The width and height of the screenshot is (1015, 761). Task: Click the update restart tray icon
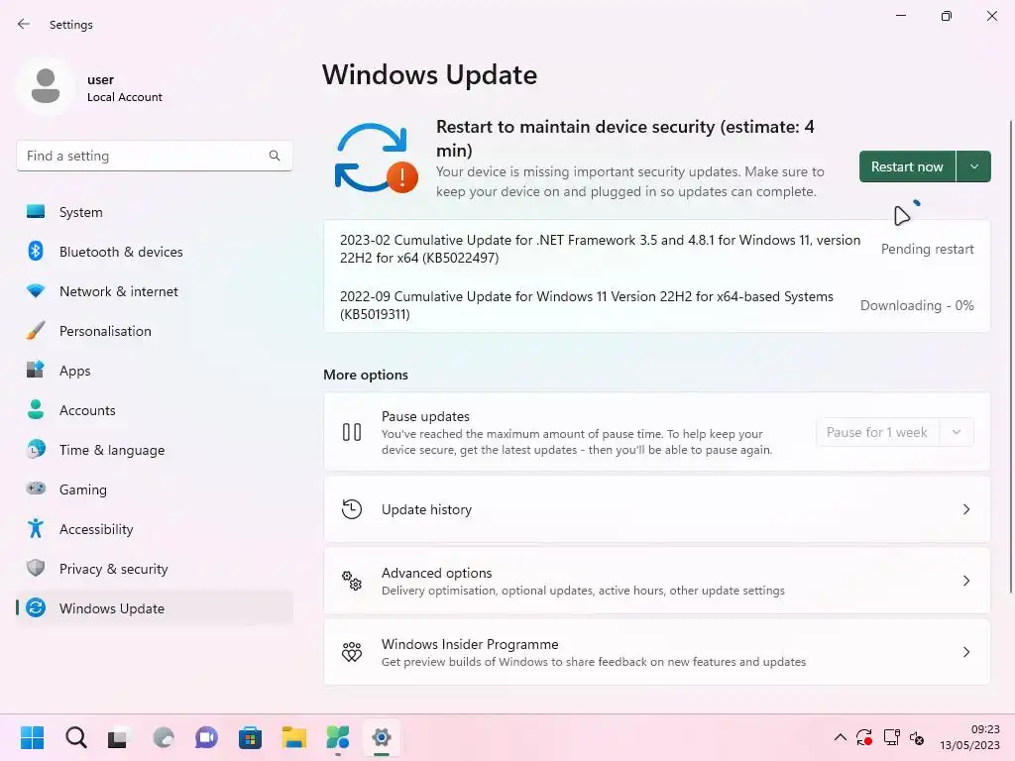(864, 737)
